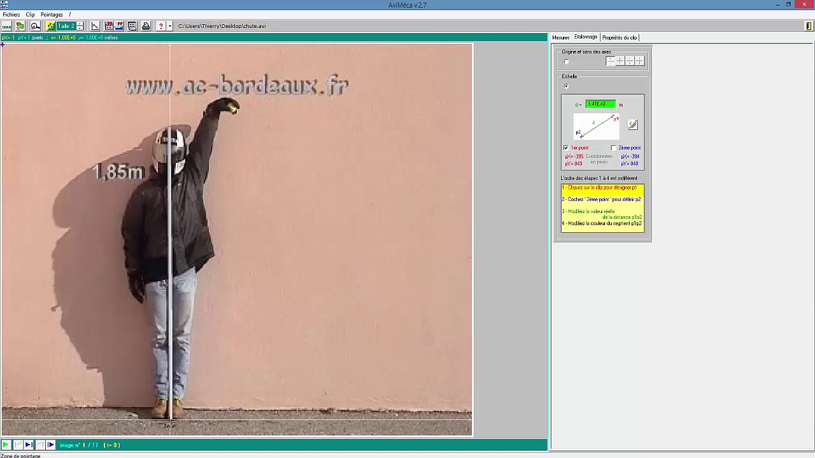
Task: Click the blue pX= -394 coordinate value
Action: pos(630,156)
